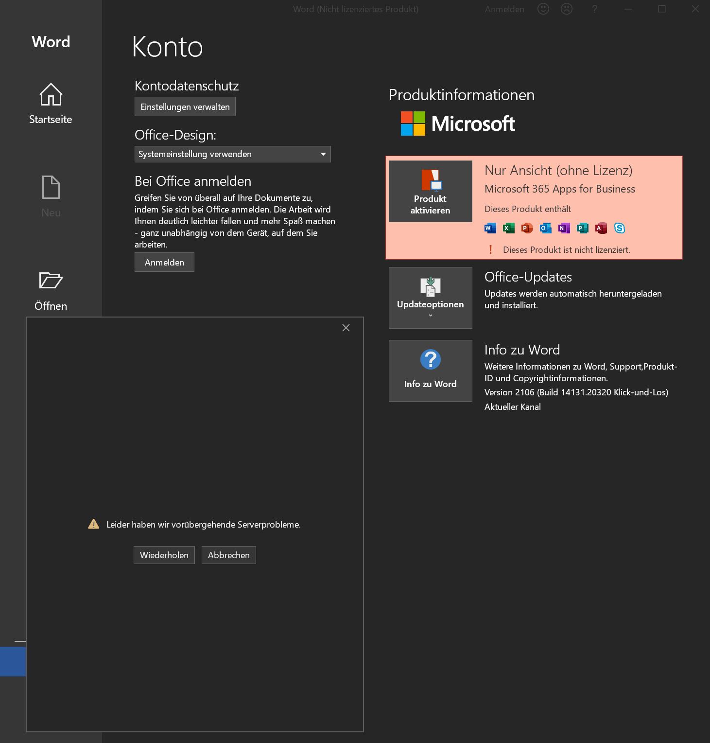Click the Word app icon in product list

click(490, 228)
